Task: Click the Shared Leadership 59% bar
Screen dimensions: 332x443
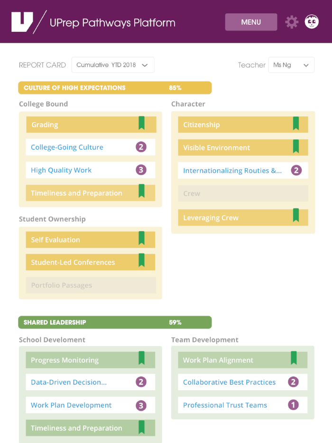Action: point(115,322)
